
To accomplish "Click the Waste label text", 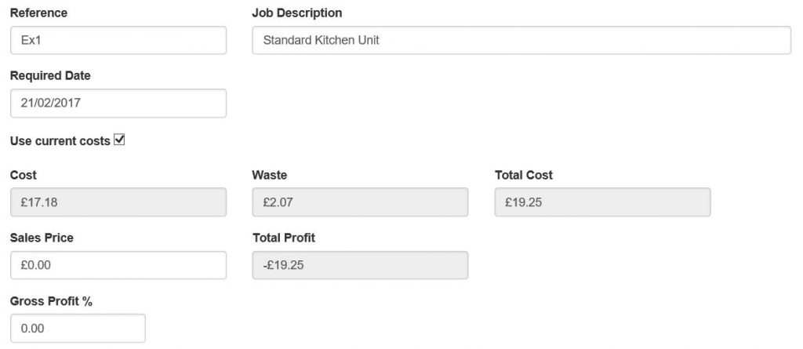I will click(269, 175).
